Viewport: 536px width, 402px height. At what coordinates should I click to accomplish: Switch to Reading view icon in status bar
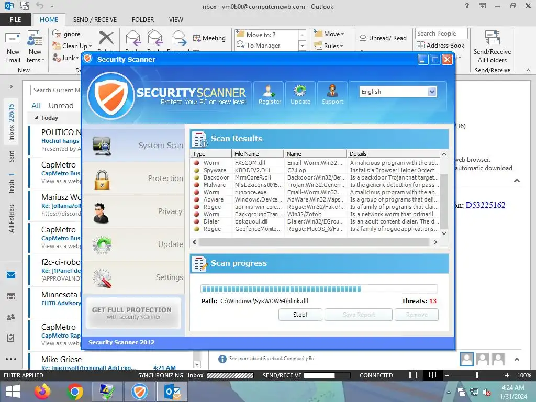432,375
